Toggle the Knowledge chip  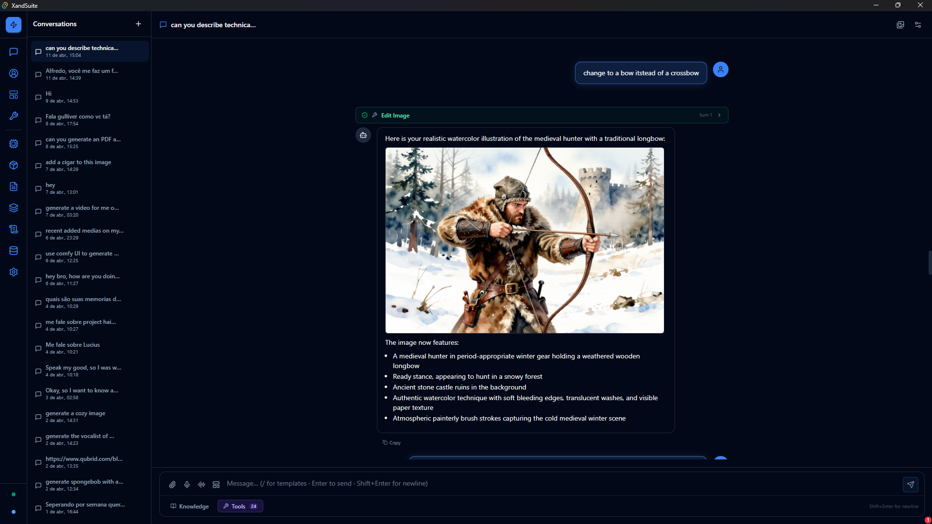pos(189,506)
